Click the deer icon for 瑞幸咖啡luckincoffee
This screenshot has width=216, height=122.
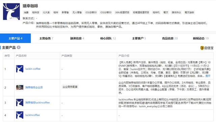click(x=20, y=103)
